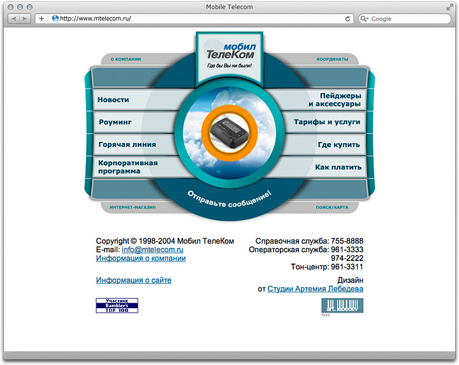This screenshot has height=365, width=459.
Task: Click the info@mtelecom.ru email link
Action: (152, 250)
